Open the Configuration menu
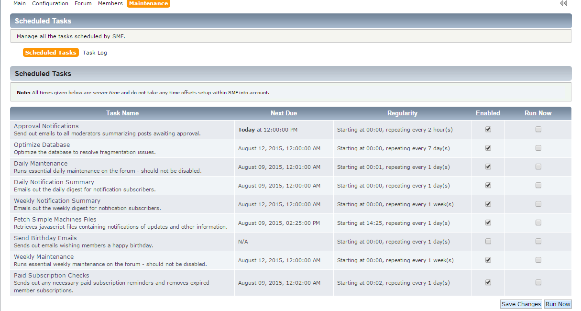The image size is (581, 311). point(50,3)
